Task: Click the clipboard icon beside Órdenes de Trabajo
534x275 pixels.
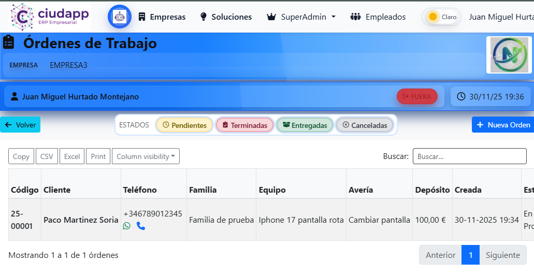Action: pos(8,42)
